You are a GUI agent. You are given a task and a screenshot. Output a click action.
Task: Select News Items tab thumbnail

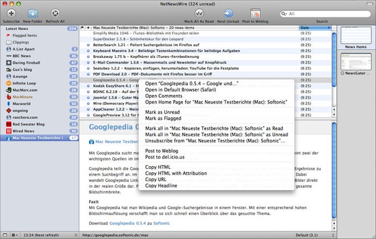(x=356, y=35)
